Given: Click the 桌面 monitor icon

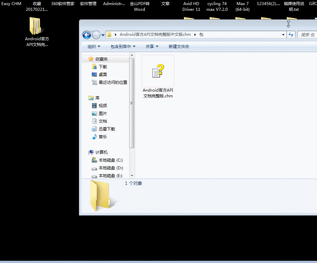Looking at the screenshot, I should tap(94, 74).
